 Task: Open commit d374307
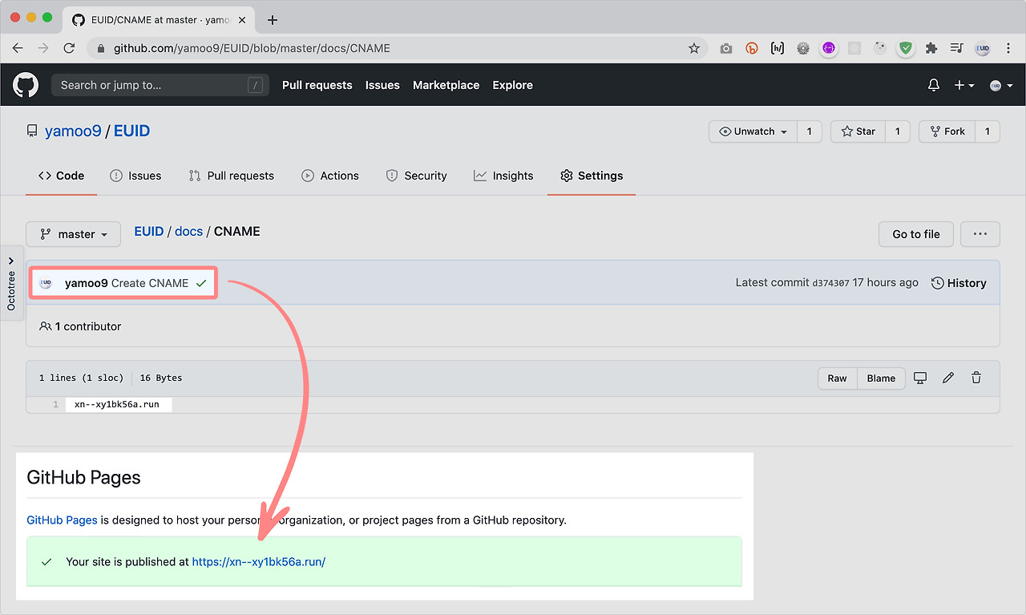(x=831, y=283)
